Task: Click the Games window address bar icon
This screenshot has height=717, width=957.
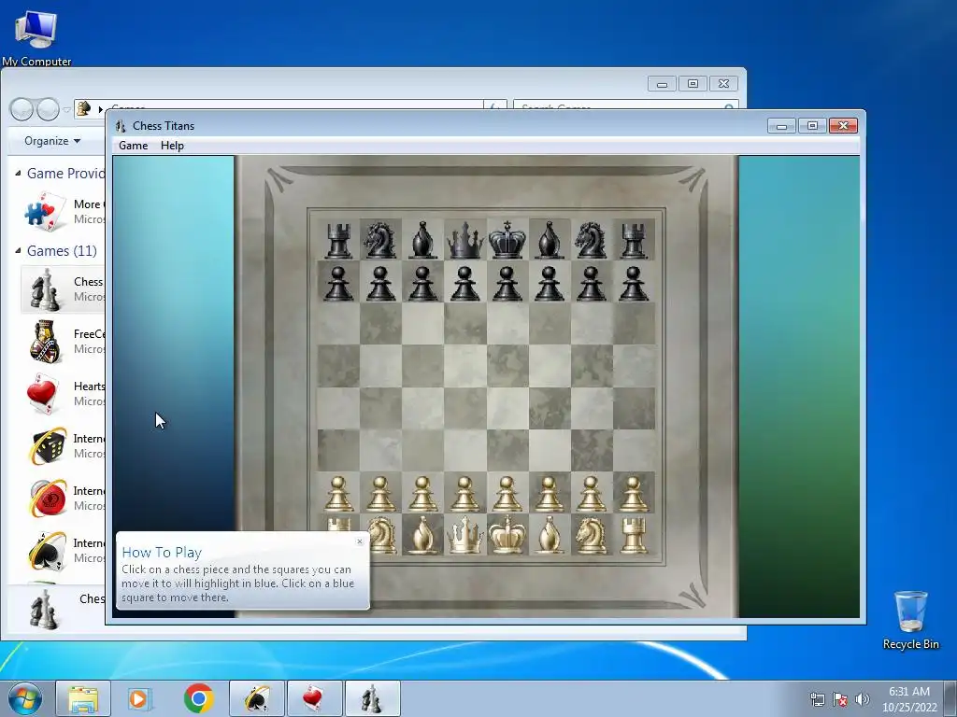Action: [83, 109]
